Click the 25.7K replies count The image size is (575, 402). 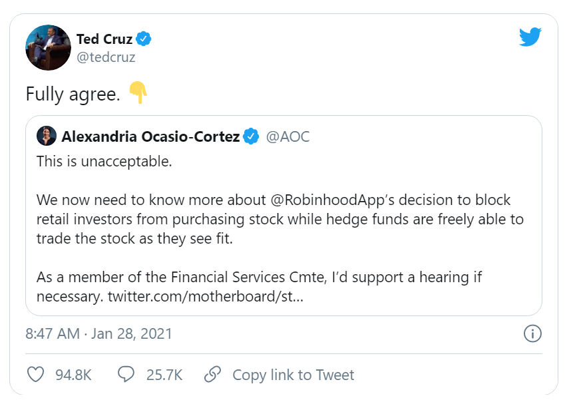(164, 375)
